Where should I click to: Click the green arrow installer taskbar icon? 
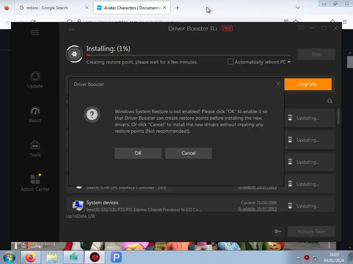tap(73, 257)
